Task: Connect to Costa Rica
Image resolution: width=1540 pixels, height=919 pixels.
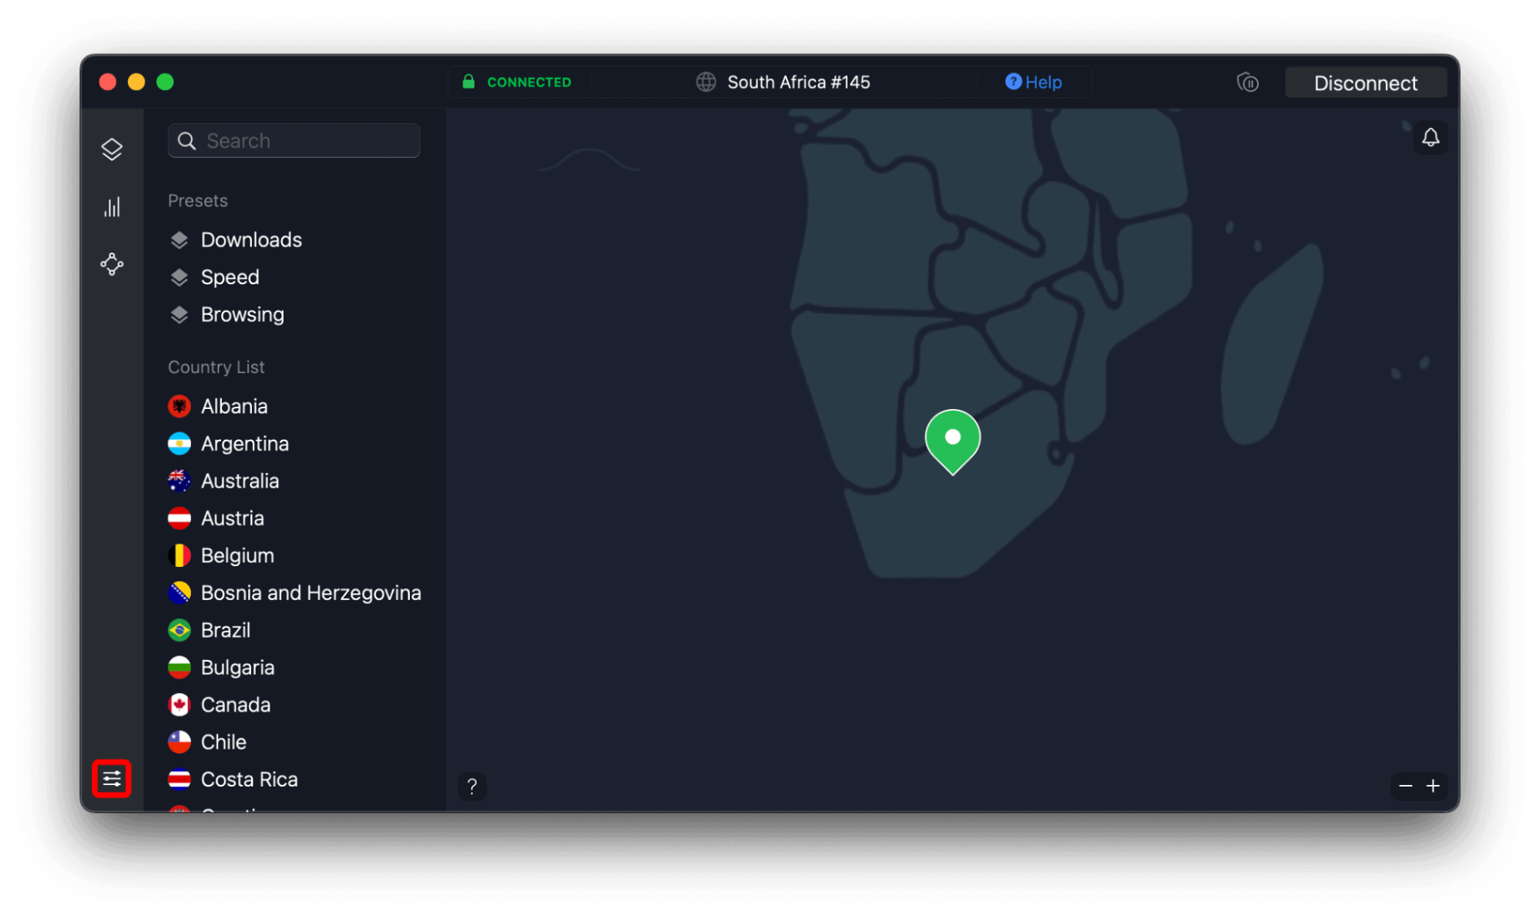Action: pos(249,780)
